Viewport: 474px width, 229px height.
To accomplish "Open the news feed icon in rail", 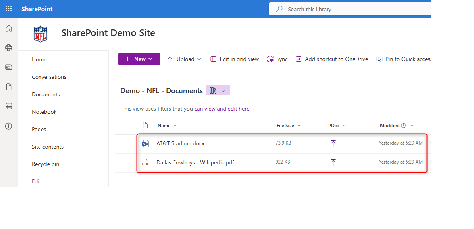I will click(8, 67).
